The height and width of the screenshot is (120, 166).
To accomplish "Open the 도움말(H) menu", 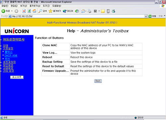I will (57, 6).
